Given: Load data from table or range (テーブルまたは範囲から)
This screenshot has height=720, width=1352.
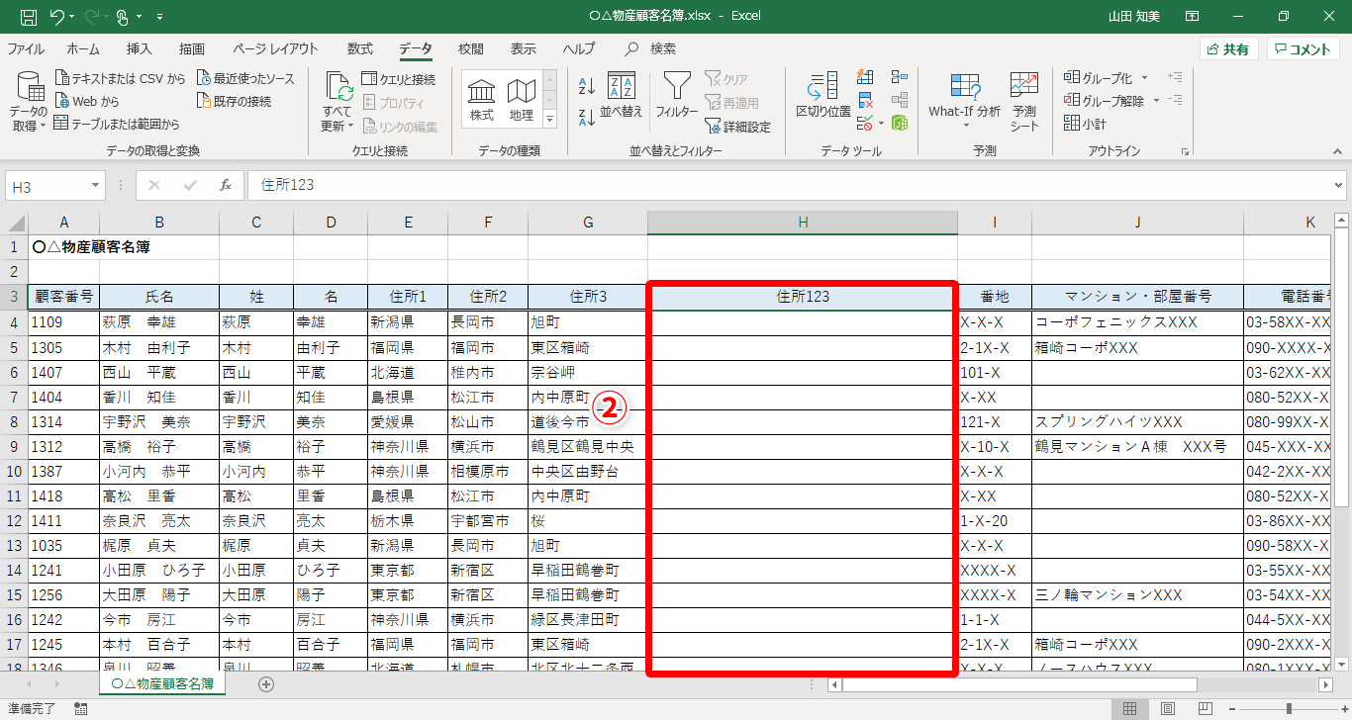Looking at the screenshot, I should (117, 124).
